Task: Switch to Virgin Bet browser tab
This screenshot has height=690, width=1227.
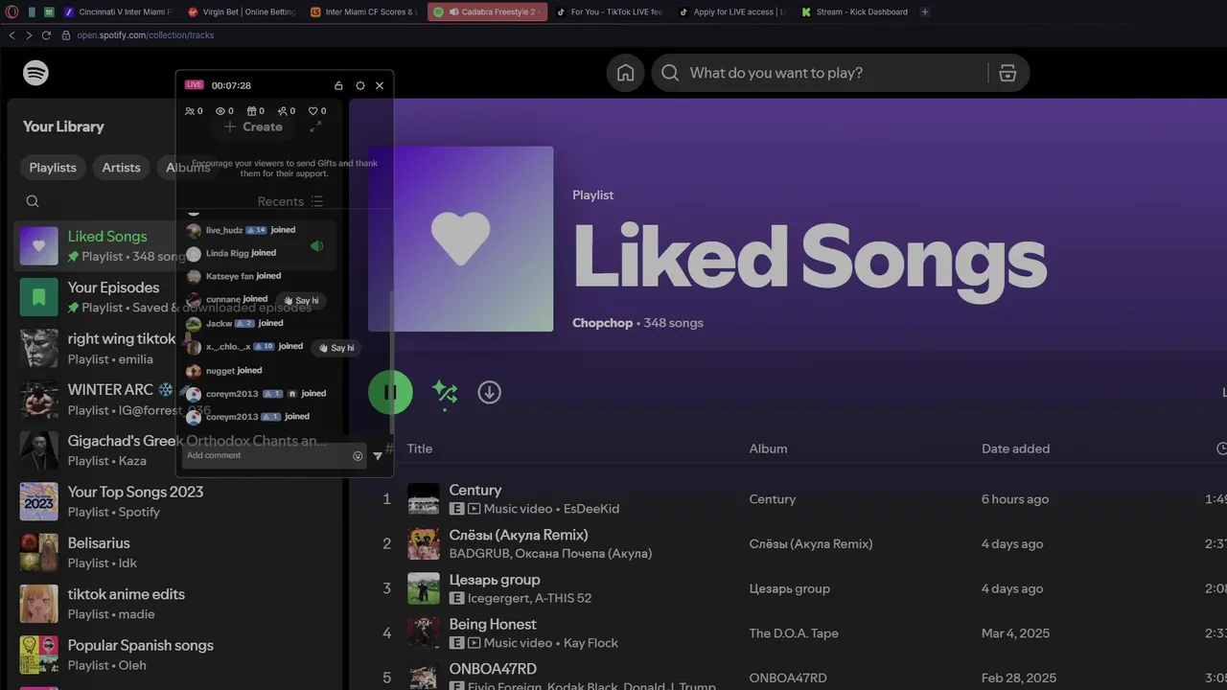Action: pos(242,11)
